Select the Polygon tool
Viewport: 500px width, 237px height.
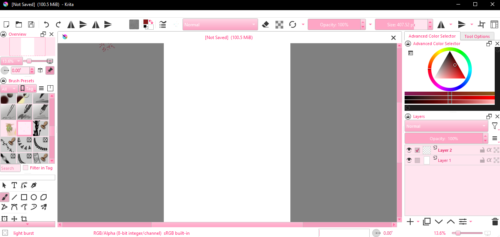point(44,197)
